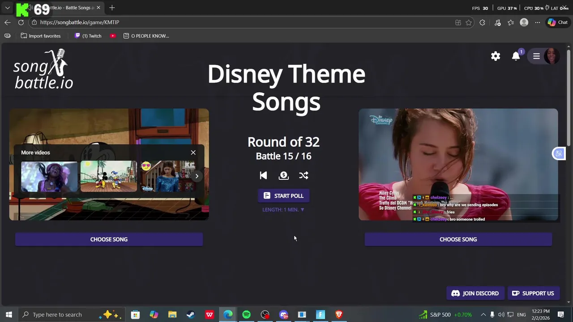Screen dimensions: 573x322
Task: Choose the left song
Action: tap(109, 239)
